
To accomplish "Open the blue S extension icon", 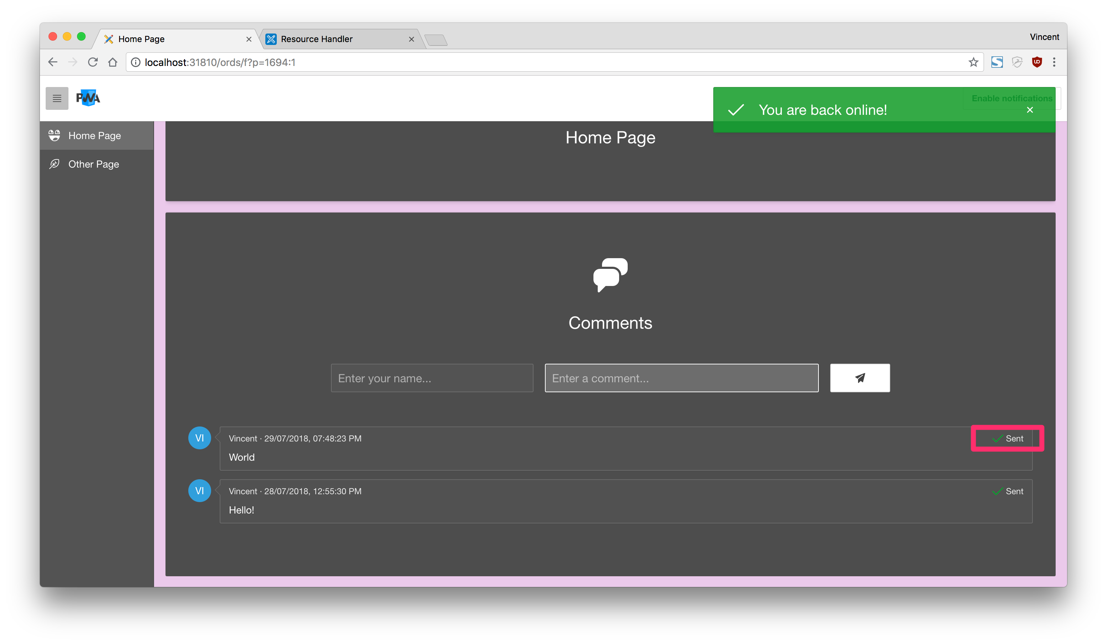I will click(997, 62).
